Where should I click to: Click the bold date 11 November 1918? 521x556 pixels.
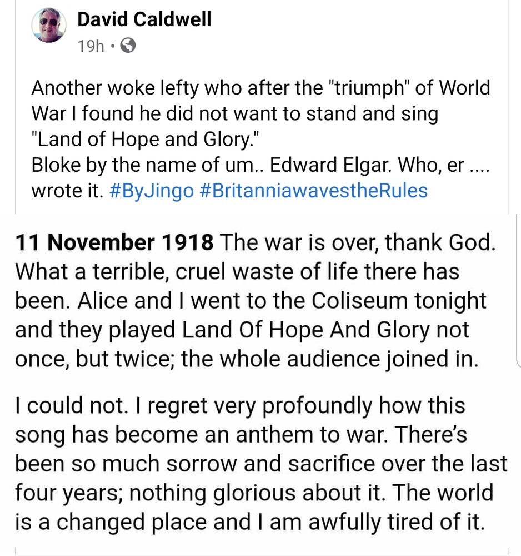[113, 242]
